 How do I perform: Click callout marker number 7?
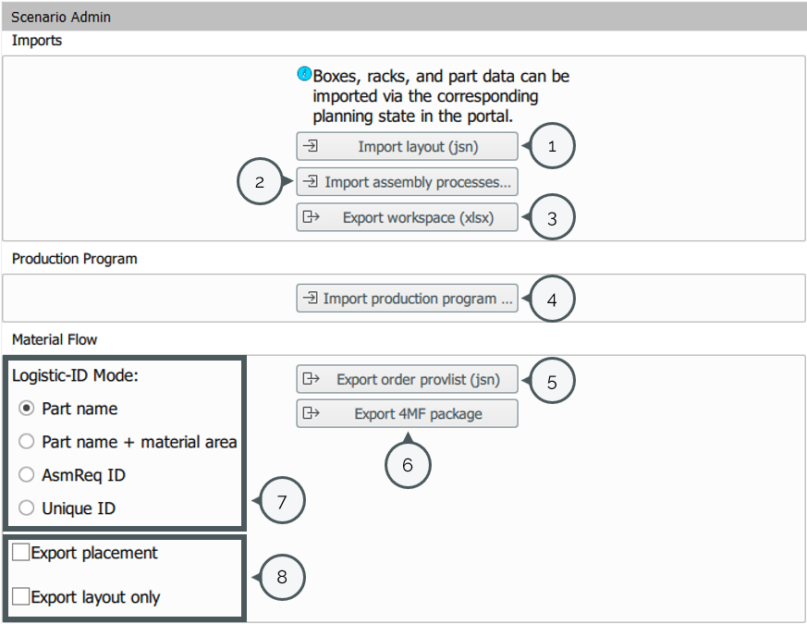[x=282, y=502]
